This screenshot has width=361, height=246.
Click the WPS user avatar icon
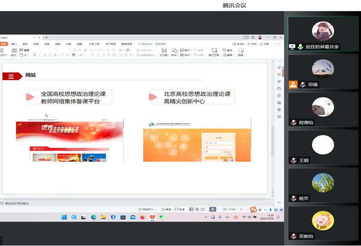click(260, 37)
